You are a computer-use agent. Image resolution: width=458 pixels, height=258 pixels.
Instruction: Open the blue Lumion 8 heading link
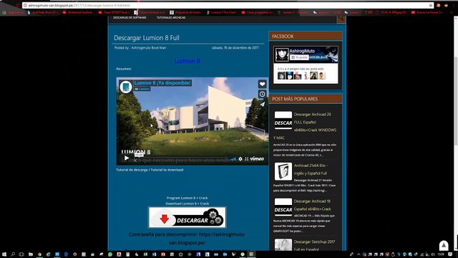pyautogui.click(x=187, y=61)
